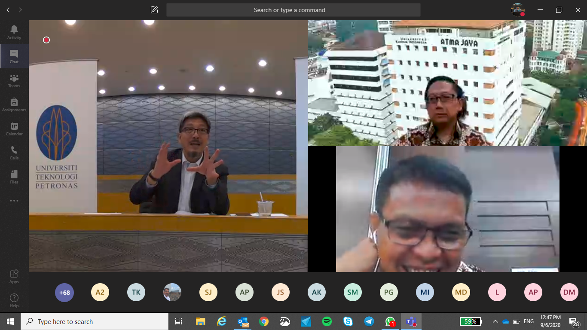Navigate back with the back arrow
Image resolution: width=587 pixels, height=330 pixels.
point(8,9)
